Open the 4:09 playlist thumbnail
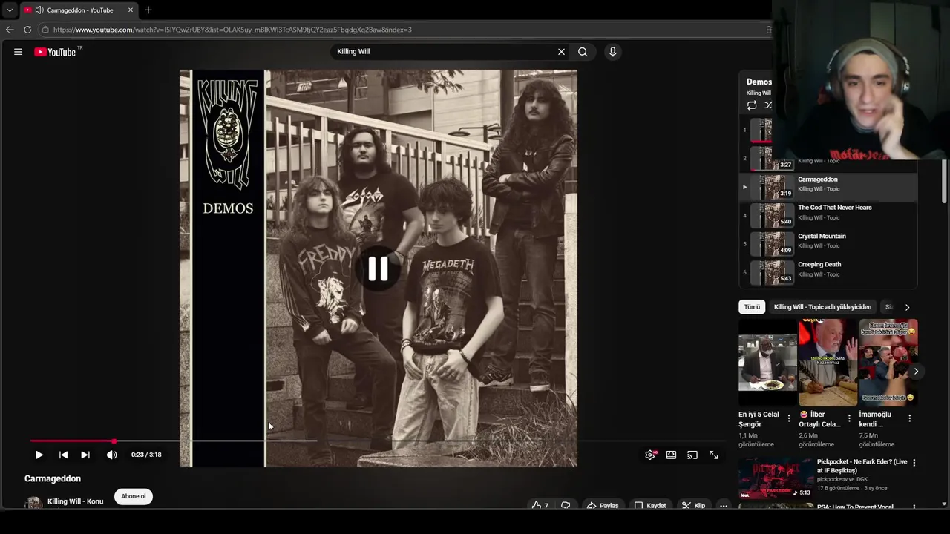Image resolution: width=950 pixels, height=534 pixels. pos(772,243)
